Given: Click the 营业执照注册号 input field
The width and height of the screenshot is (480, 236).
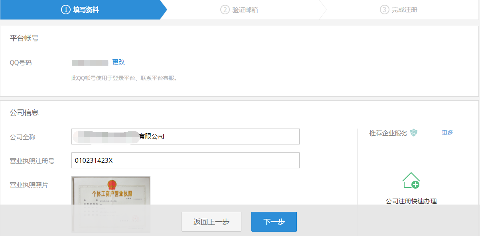Looking at the screenshot, I should tap(185, 160).
